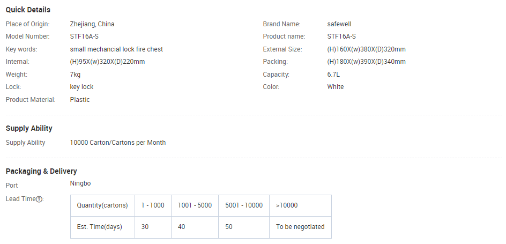Viewport: 506px width, 244px height.
Task: Click the safewell brand name value
Action: (339, 24)
